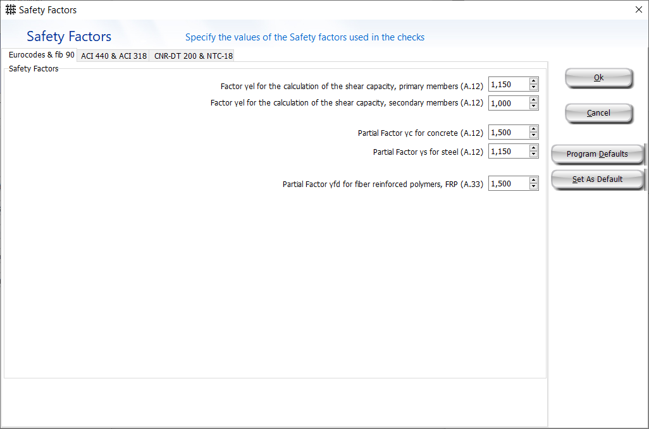The height and width of the screenshot is (429, 649).
Task: Increase secondary members γel factor value
Action: pyautogui.click(x=533, y=100)
